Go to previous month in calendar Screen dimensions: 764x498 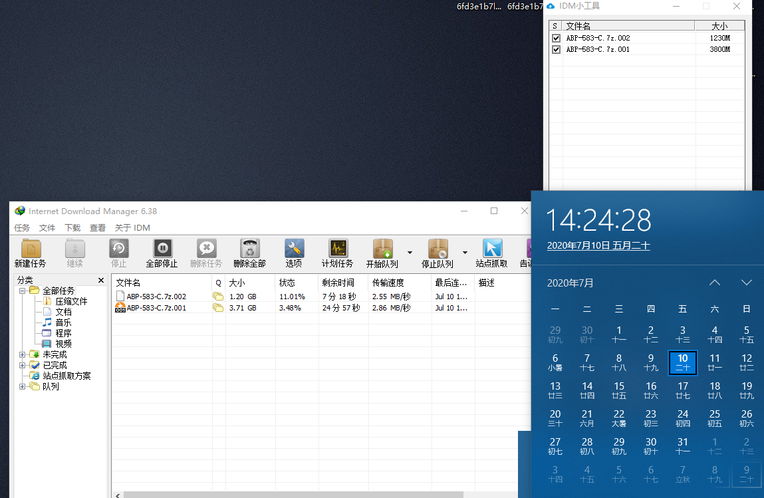715,283
